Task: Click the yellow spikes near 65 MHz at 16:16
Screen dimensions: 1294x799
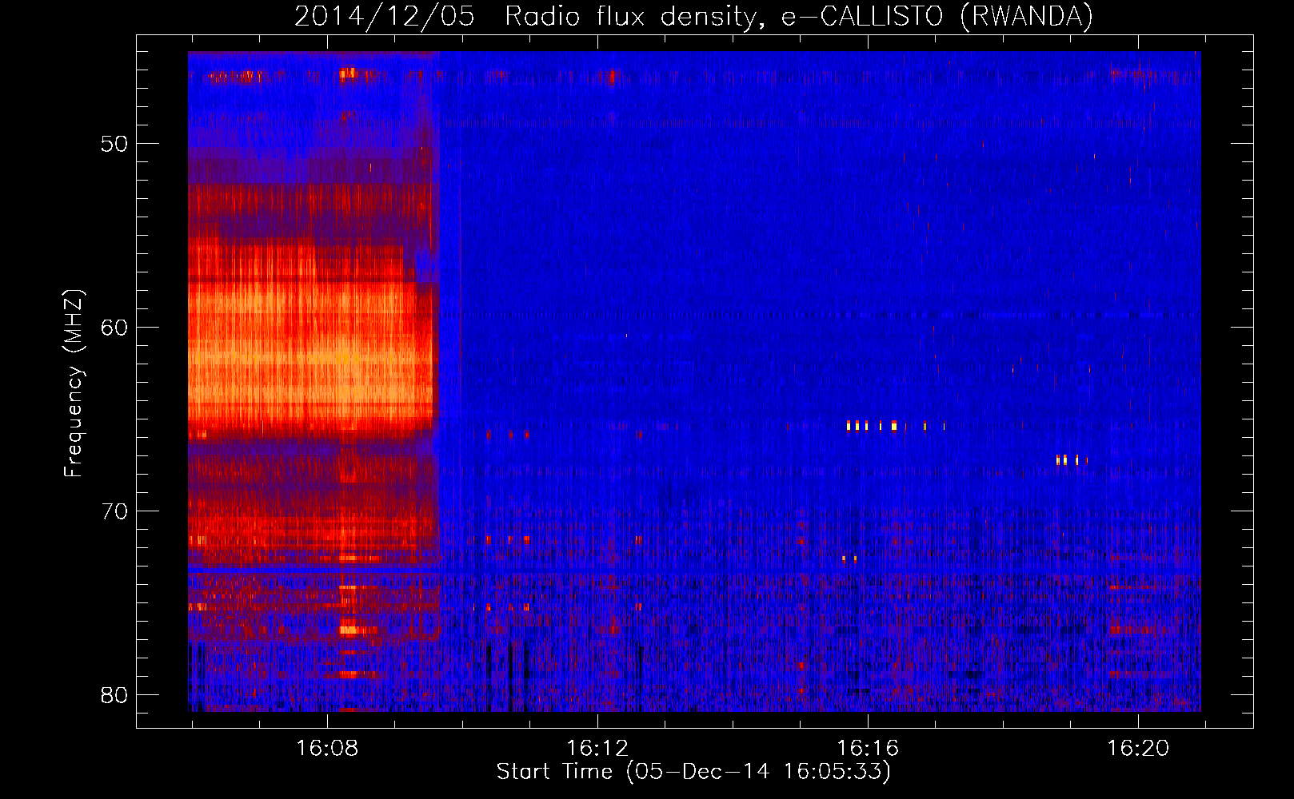Action: (x=896, y=426)
